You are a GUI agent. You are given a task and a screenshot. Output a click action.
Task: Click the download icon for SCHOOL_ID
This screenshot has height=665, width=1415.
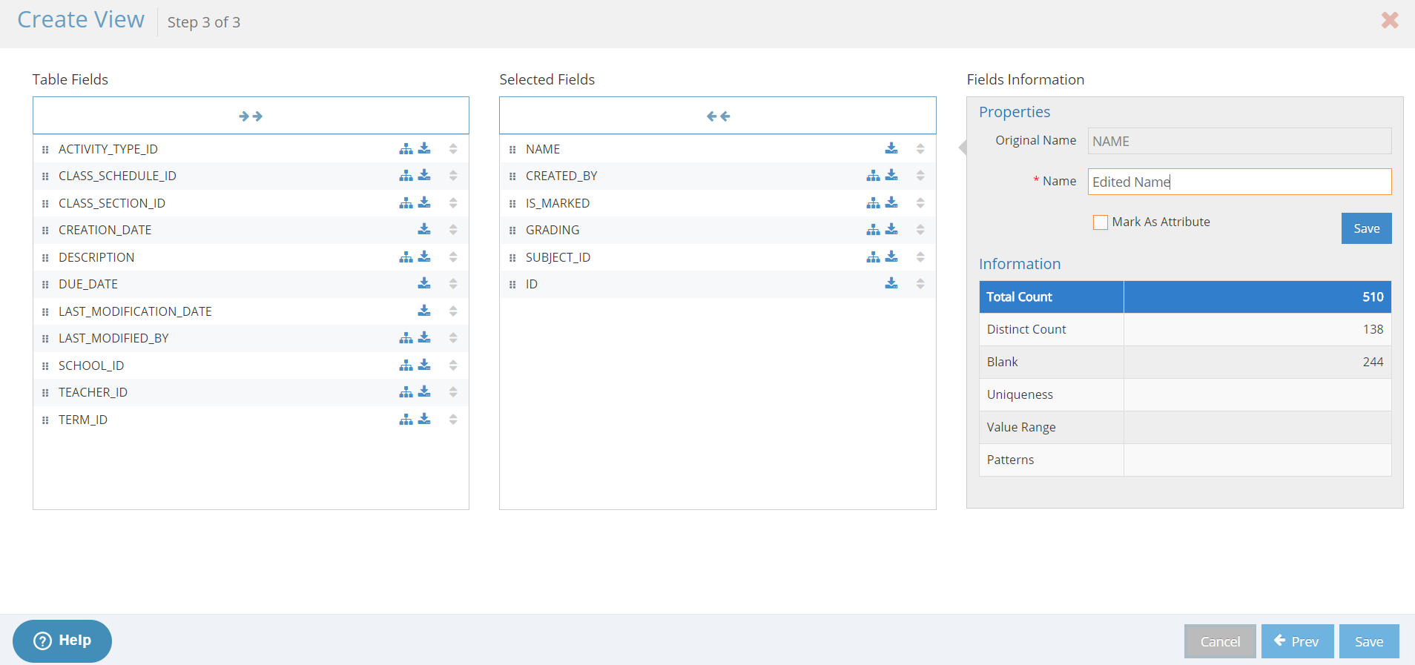tap(424, 365)
